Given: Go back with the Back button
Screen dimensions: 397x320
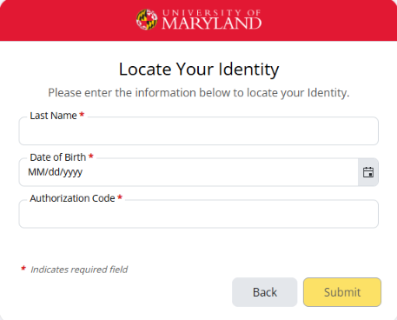Looking at the screenshot, I should tap(265, 292).
